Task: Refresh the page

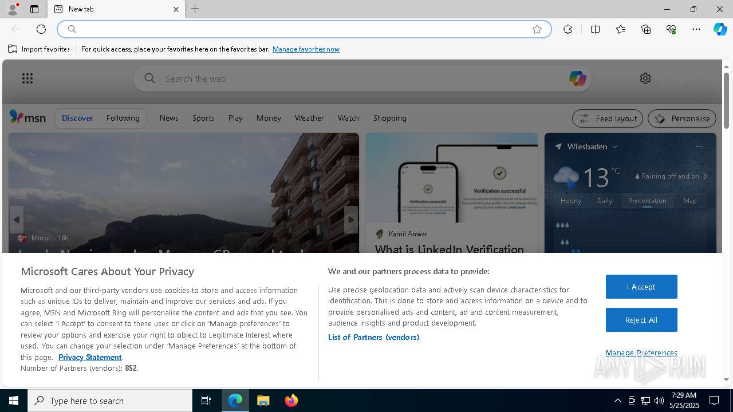Action: (41, 29)
